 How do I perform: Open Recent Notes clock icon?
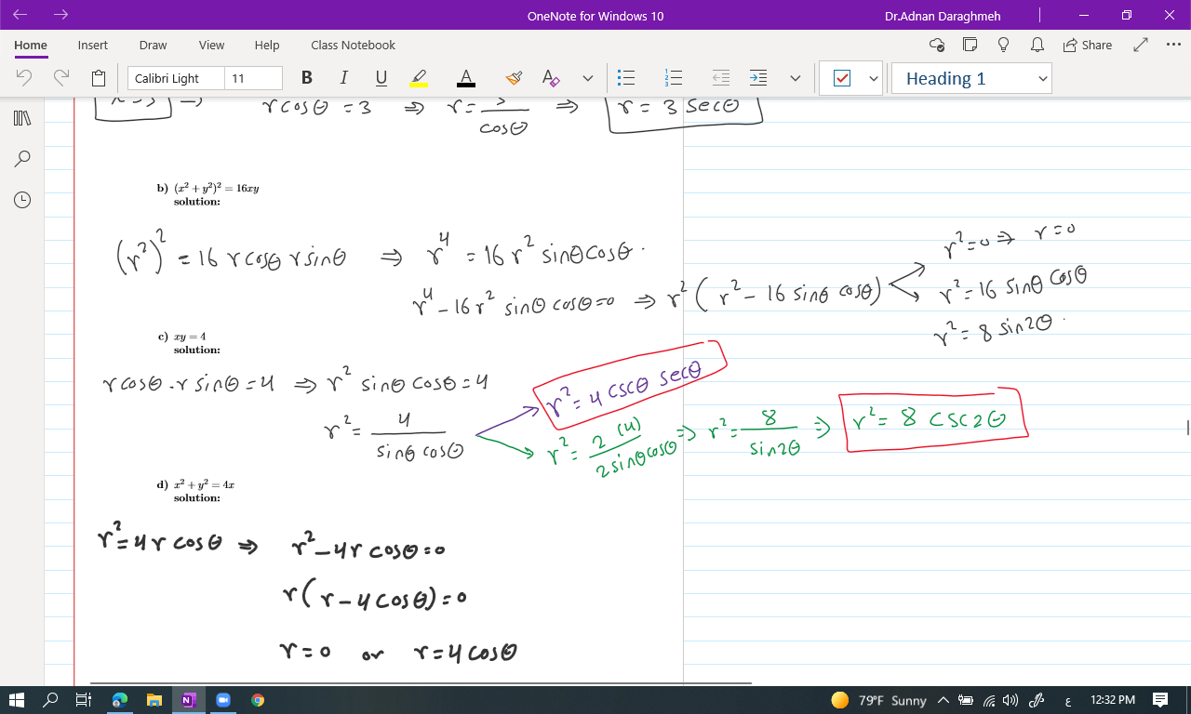click(22, 200)
